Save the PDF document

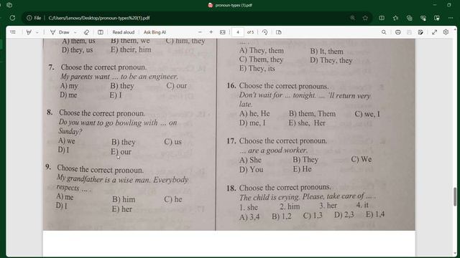[x=409, y=32]
